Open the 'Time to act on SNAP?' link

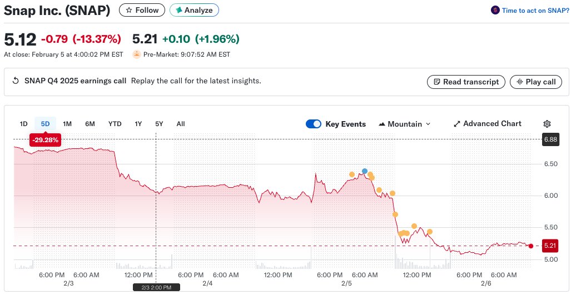coord(535,11)
